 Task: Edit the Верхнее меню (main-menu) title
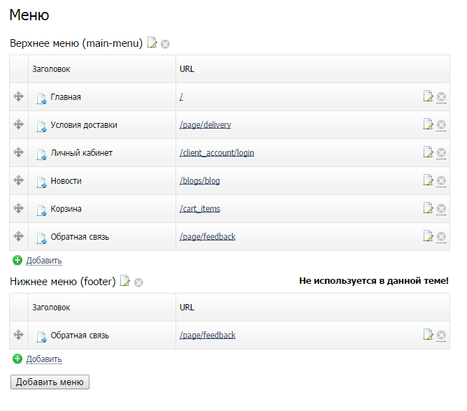152,43
